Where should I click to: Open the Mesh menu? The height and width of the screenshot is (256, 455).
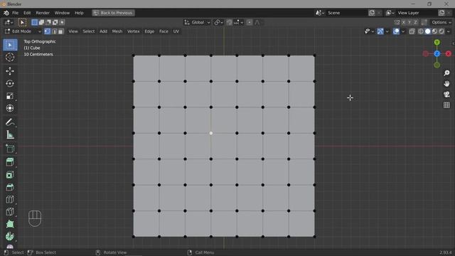click(117, 31)
